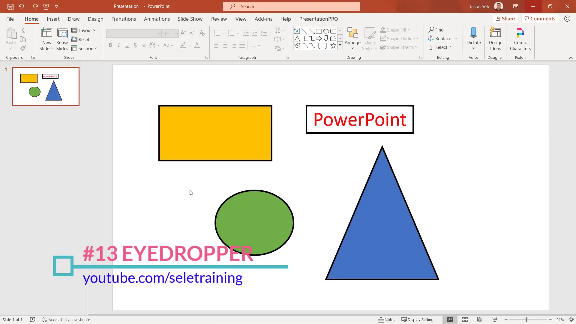The height and width of the screenshot is (324, 576).
Task: Pick the Arrow shape from the shapes gallery
Action: (319, 38)
